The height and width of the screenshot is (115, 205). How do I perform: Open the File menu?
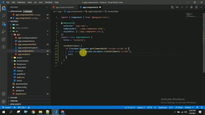[x=8, y=2]
